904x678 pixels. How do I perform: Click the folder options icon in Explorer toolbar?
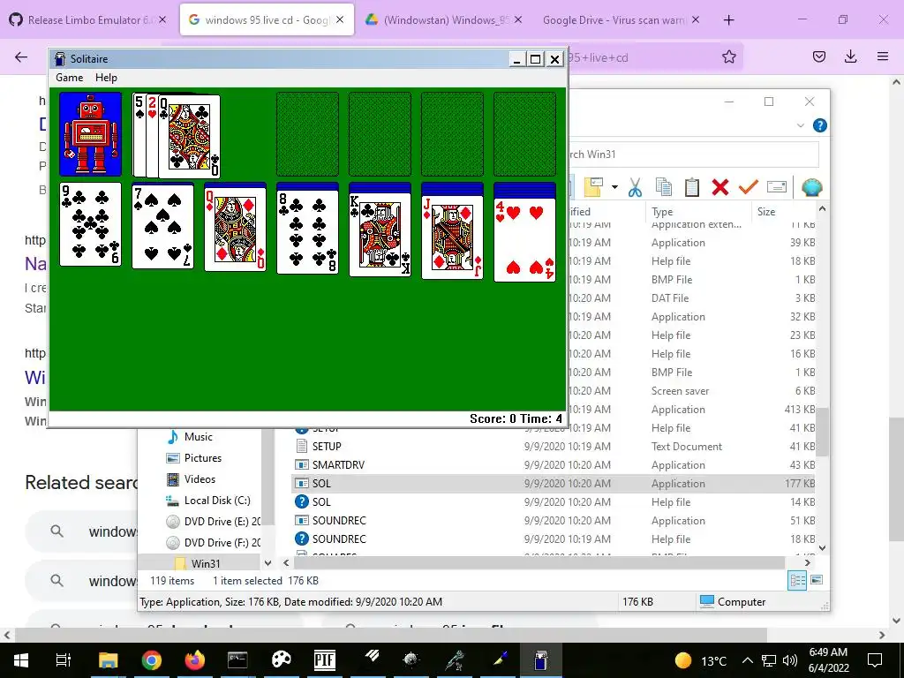593,187
